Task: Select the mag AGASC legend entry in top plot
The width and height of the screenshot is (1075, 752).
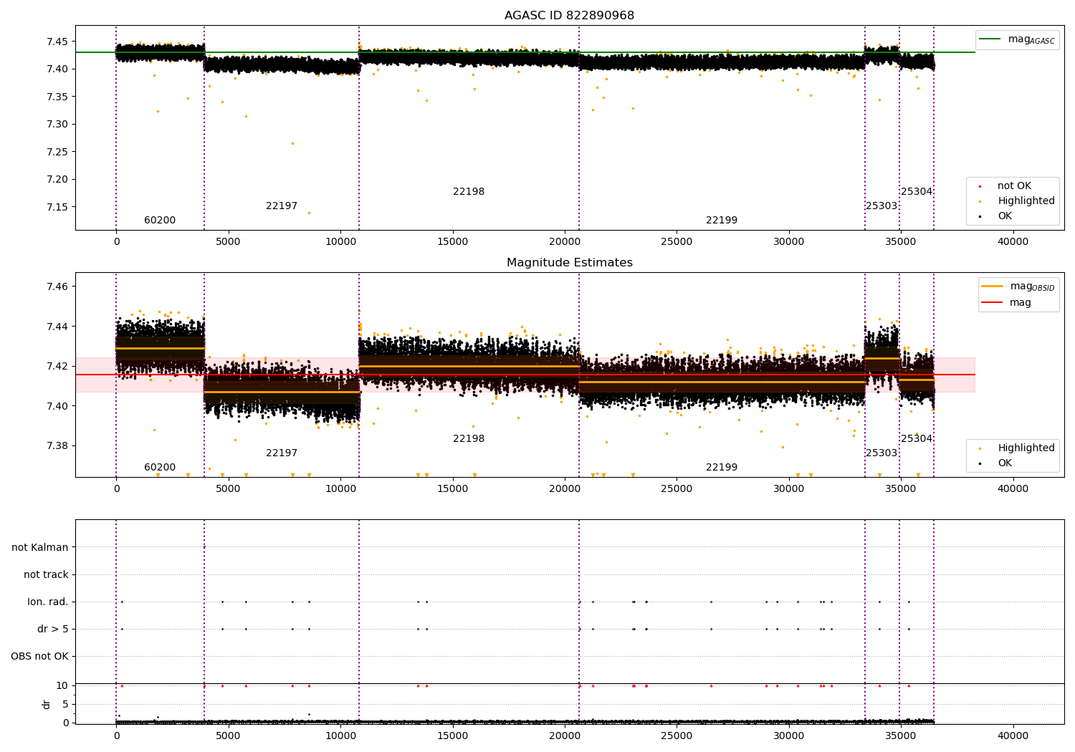Action: [1017, 39]
